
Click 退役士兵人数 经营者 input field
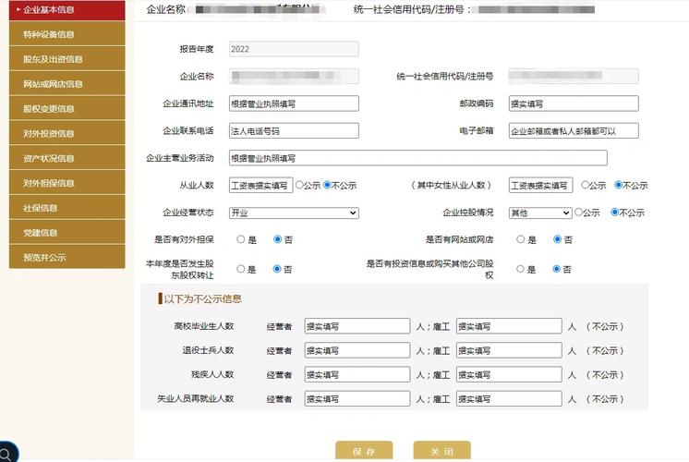pyautogui.click(x=357, y=350)
